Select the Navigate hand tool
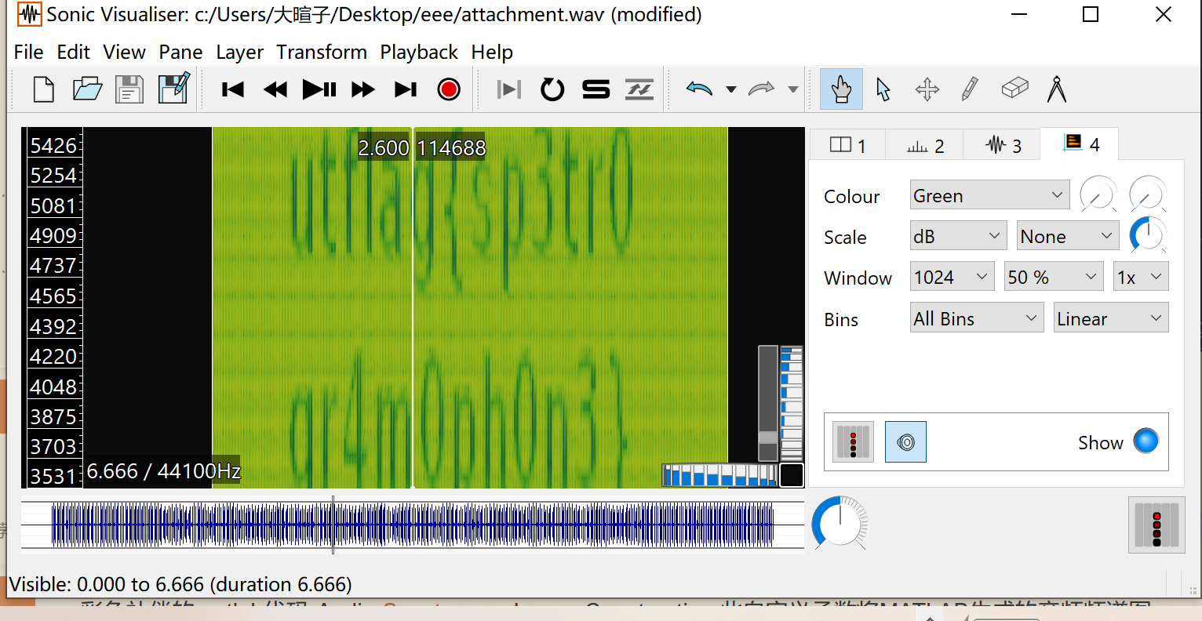Image resolution: width=1202 pixels, height=621 pixels. pos(841,89)
